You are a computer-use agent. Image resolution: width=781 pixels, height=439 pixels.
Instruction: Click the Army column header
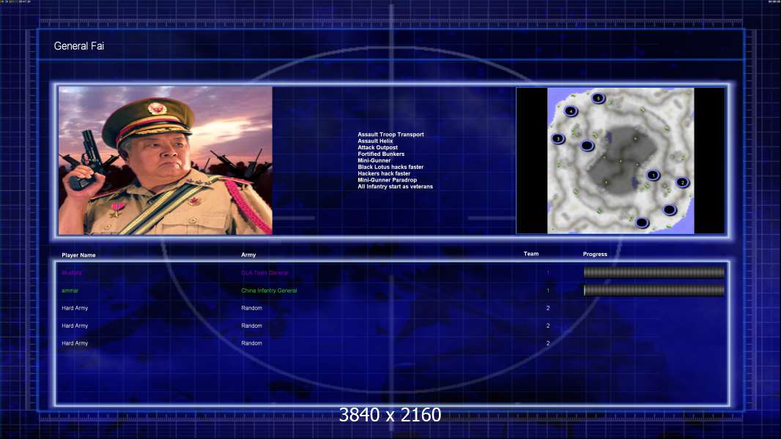pyautogui.click(x=248, y=255)
